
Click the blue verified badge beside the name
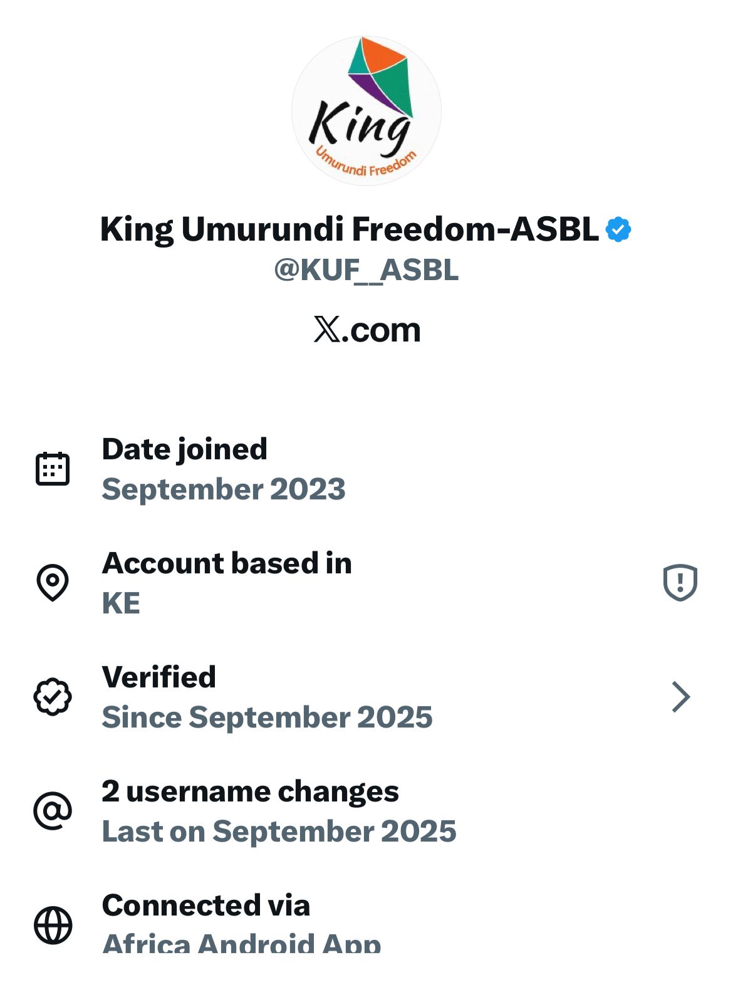[x=618, y=230]
